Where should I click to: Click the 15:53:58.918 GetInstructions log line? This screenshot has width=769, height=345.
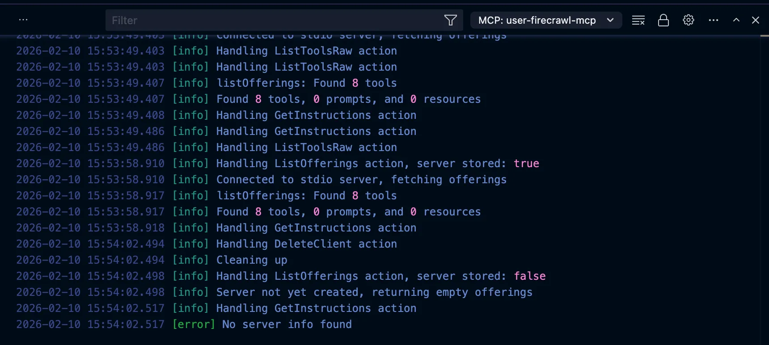(316, 228)
